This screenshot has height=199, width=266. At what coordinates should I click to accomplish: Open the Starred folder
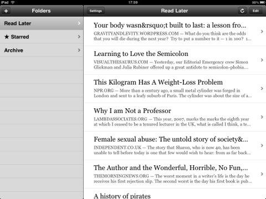tap(42, 37)
